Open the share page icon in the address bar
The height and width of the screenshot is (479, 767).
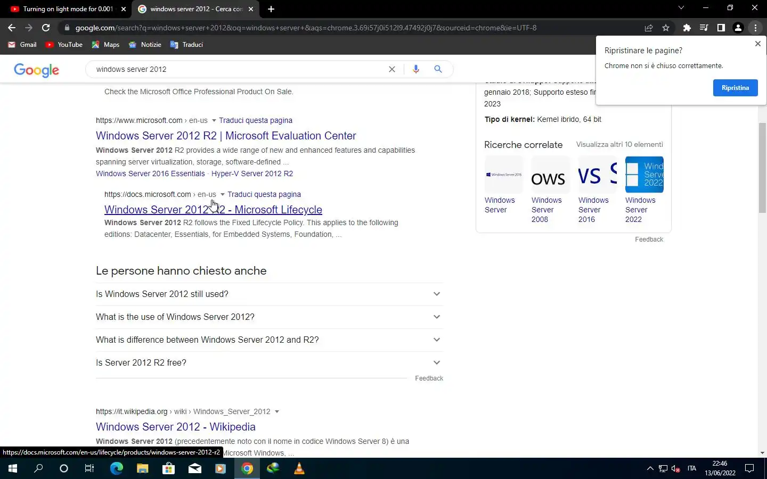point(649,28)
